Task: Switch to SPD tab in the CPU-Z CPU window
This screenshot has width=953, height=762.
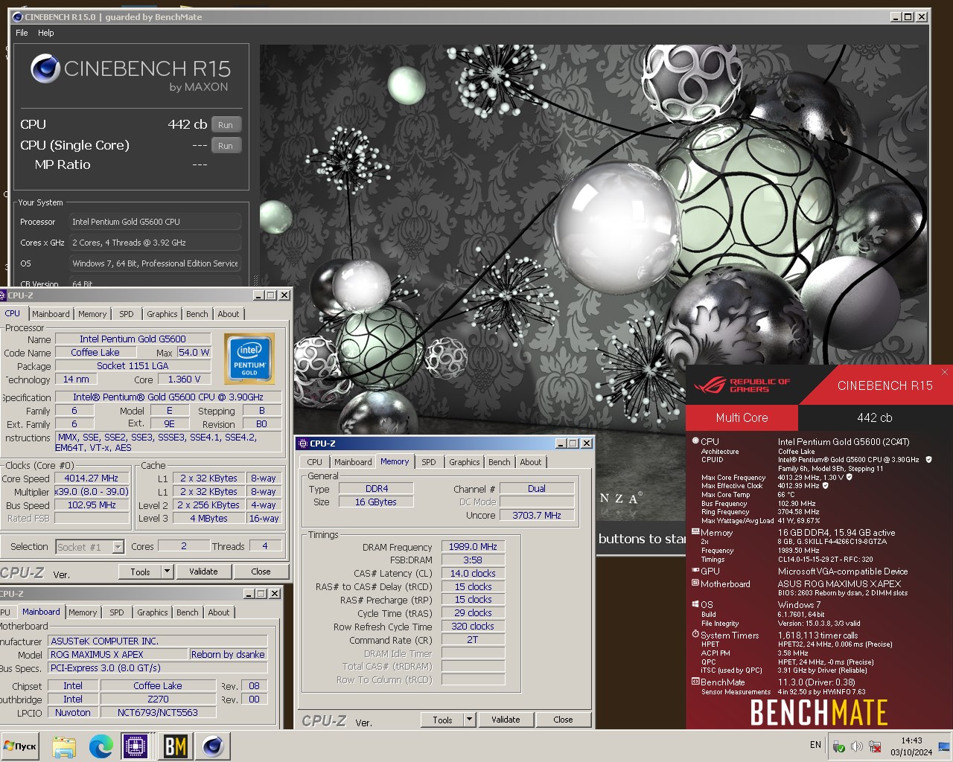Action: 127,314
